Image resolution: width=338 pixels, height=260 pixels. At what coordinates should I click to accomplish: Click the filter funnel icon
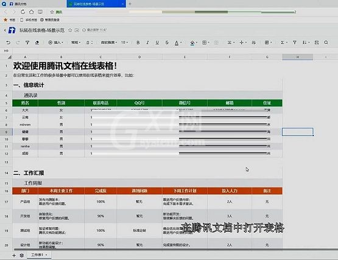[x=295, y=43]
